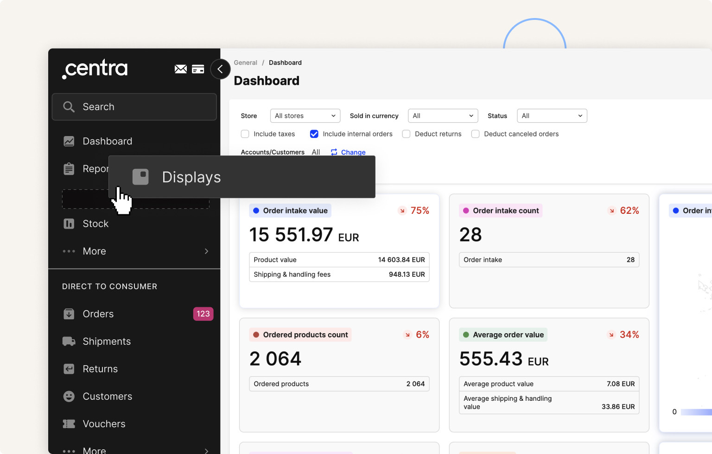
Task: Click the Vouchers ticket icon
Action: (69, 424)
